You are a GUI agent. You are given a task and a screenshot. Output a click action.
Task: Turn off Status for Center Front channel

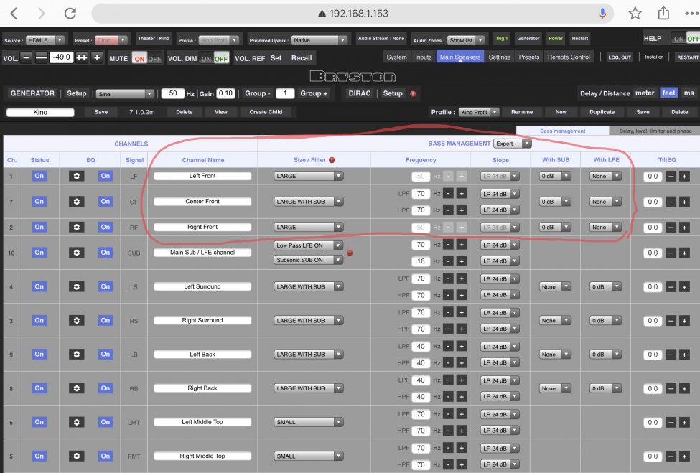(39, 202)
